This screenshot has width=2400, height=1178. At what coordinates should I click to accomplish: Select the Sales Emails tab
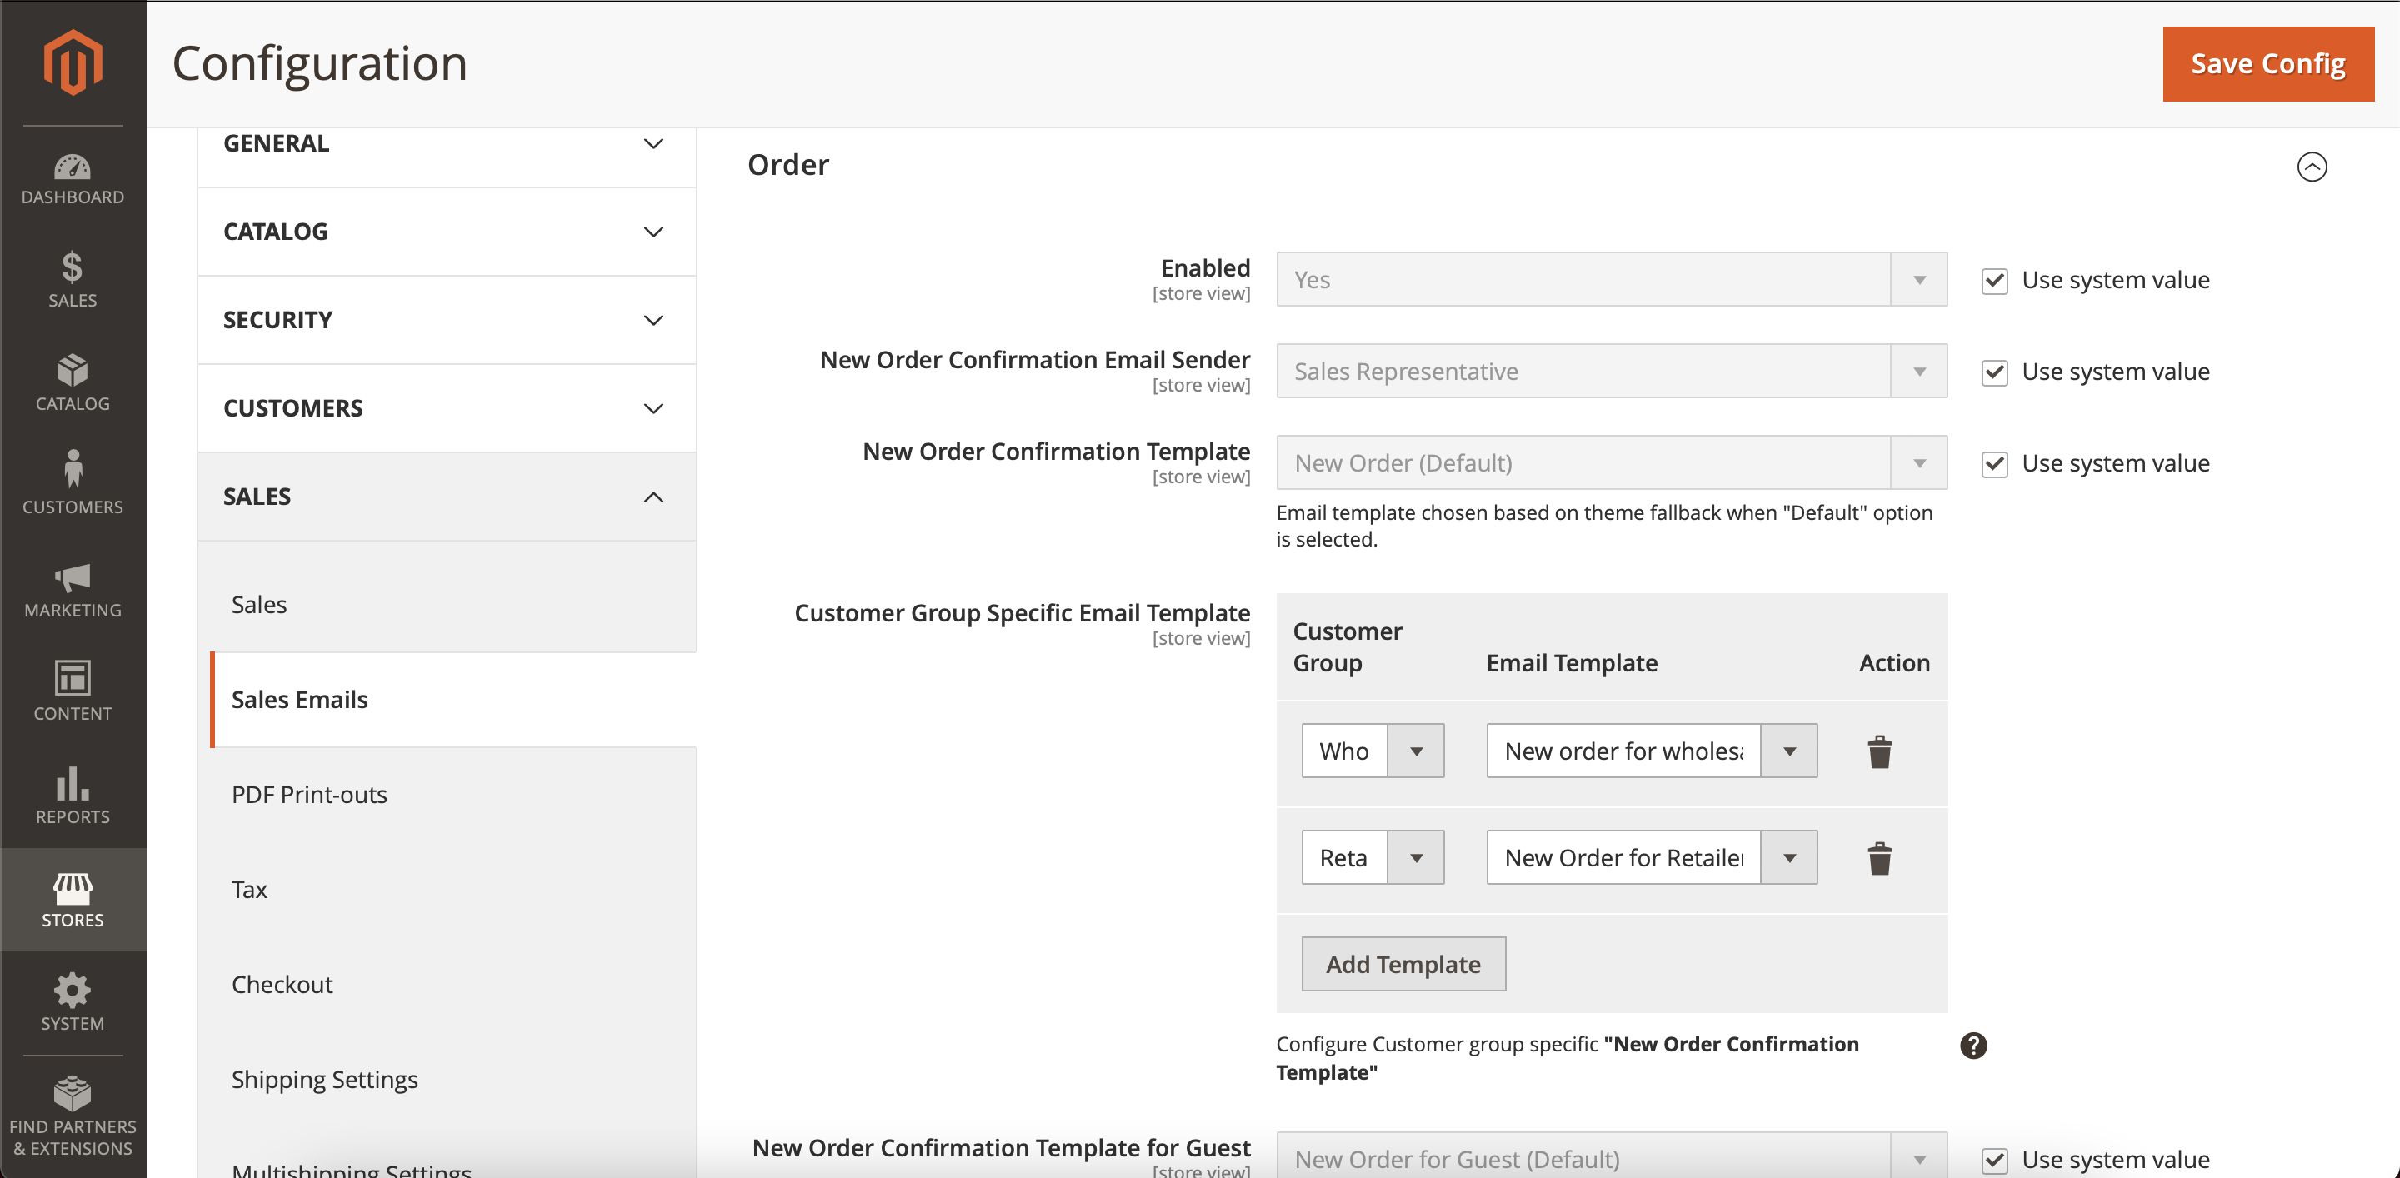(453, 701)
